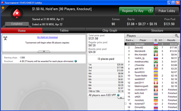Click the knockout bounty info icon
Viewport: 181px width, 111px height.
click(76, 61)
